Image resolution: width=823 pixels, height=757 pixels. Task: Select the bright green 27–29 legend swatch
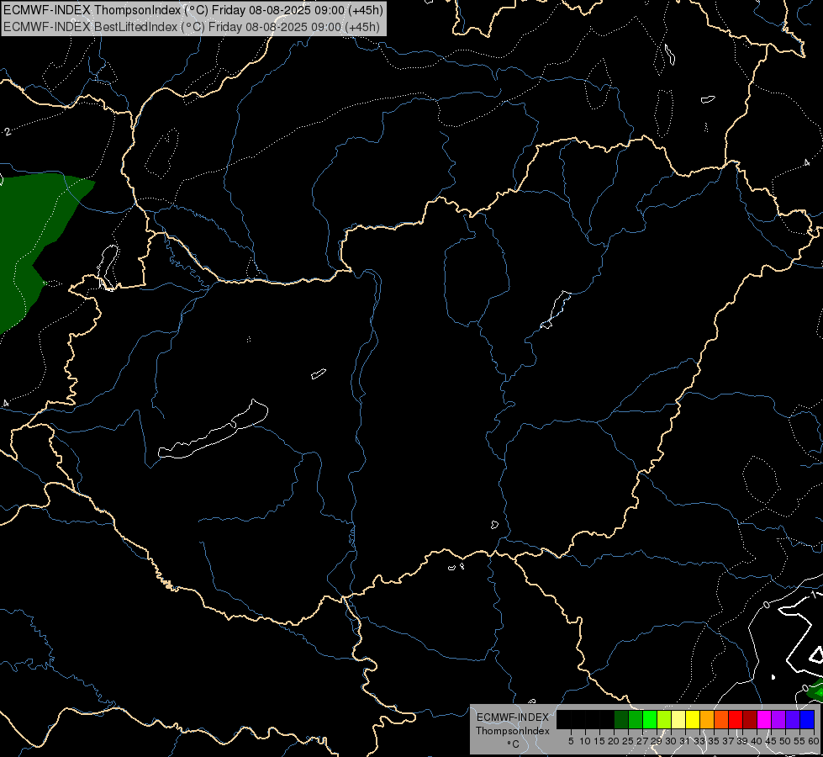coord(650,720)
